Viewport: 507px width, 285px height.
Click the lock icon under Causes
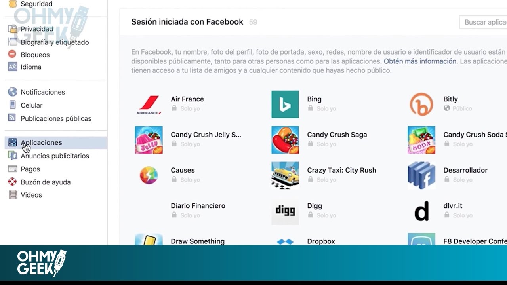point(174,179)
